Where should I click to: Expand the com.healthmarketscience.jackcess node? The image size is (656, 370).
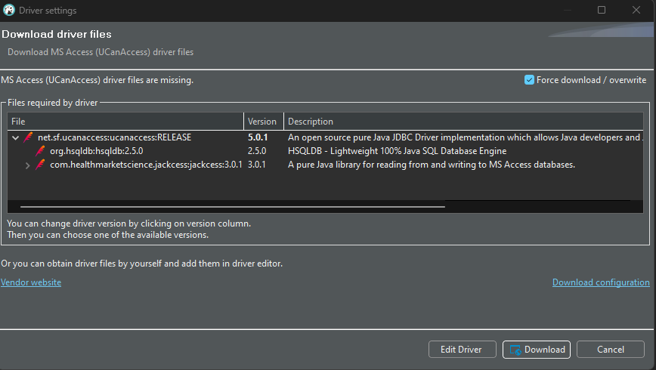(x=28, y=165)
